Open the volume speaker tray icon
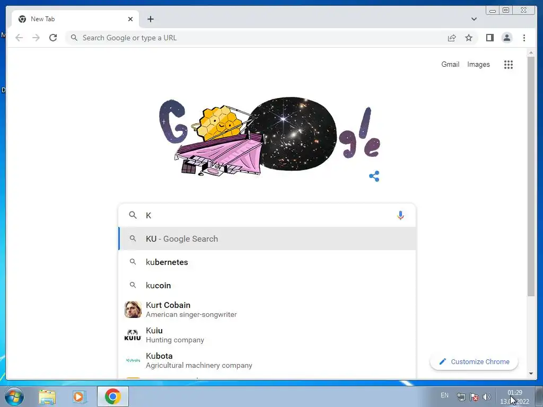This screenshot has height=407, width=543. coord(487,396)
